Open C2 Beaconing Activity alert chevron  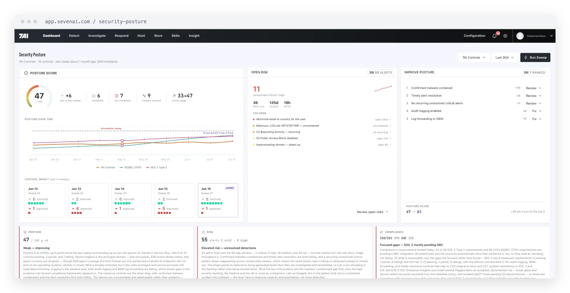[x=390, y=132]
